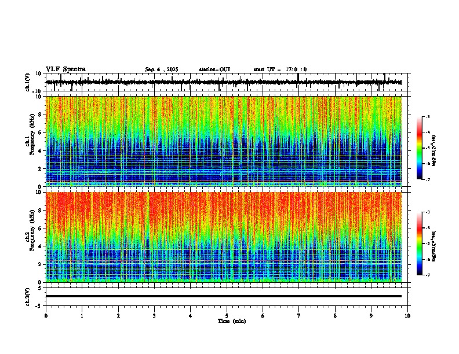Click time axis tick label "3"

click(x=154, y=316)
